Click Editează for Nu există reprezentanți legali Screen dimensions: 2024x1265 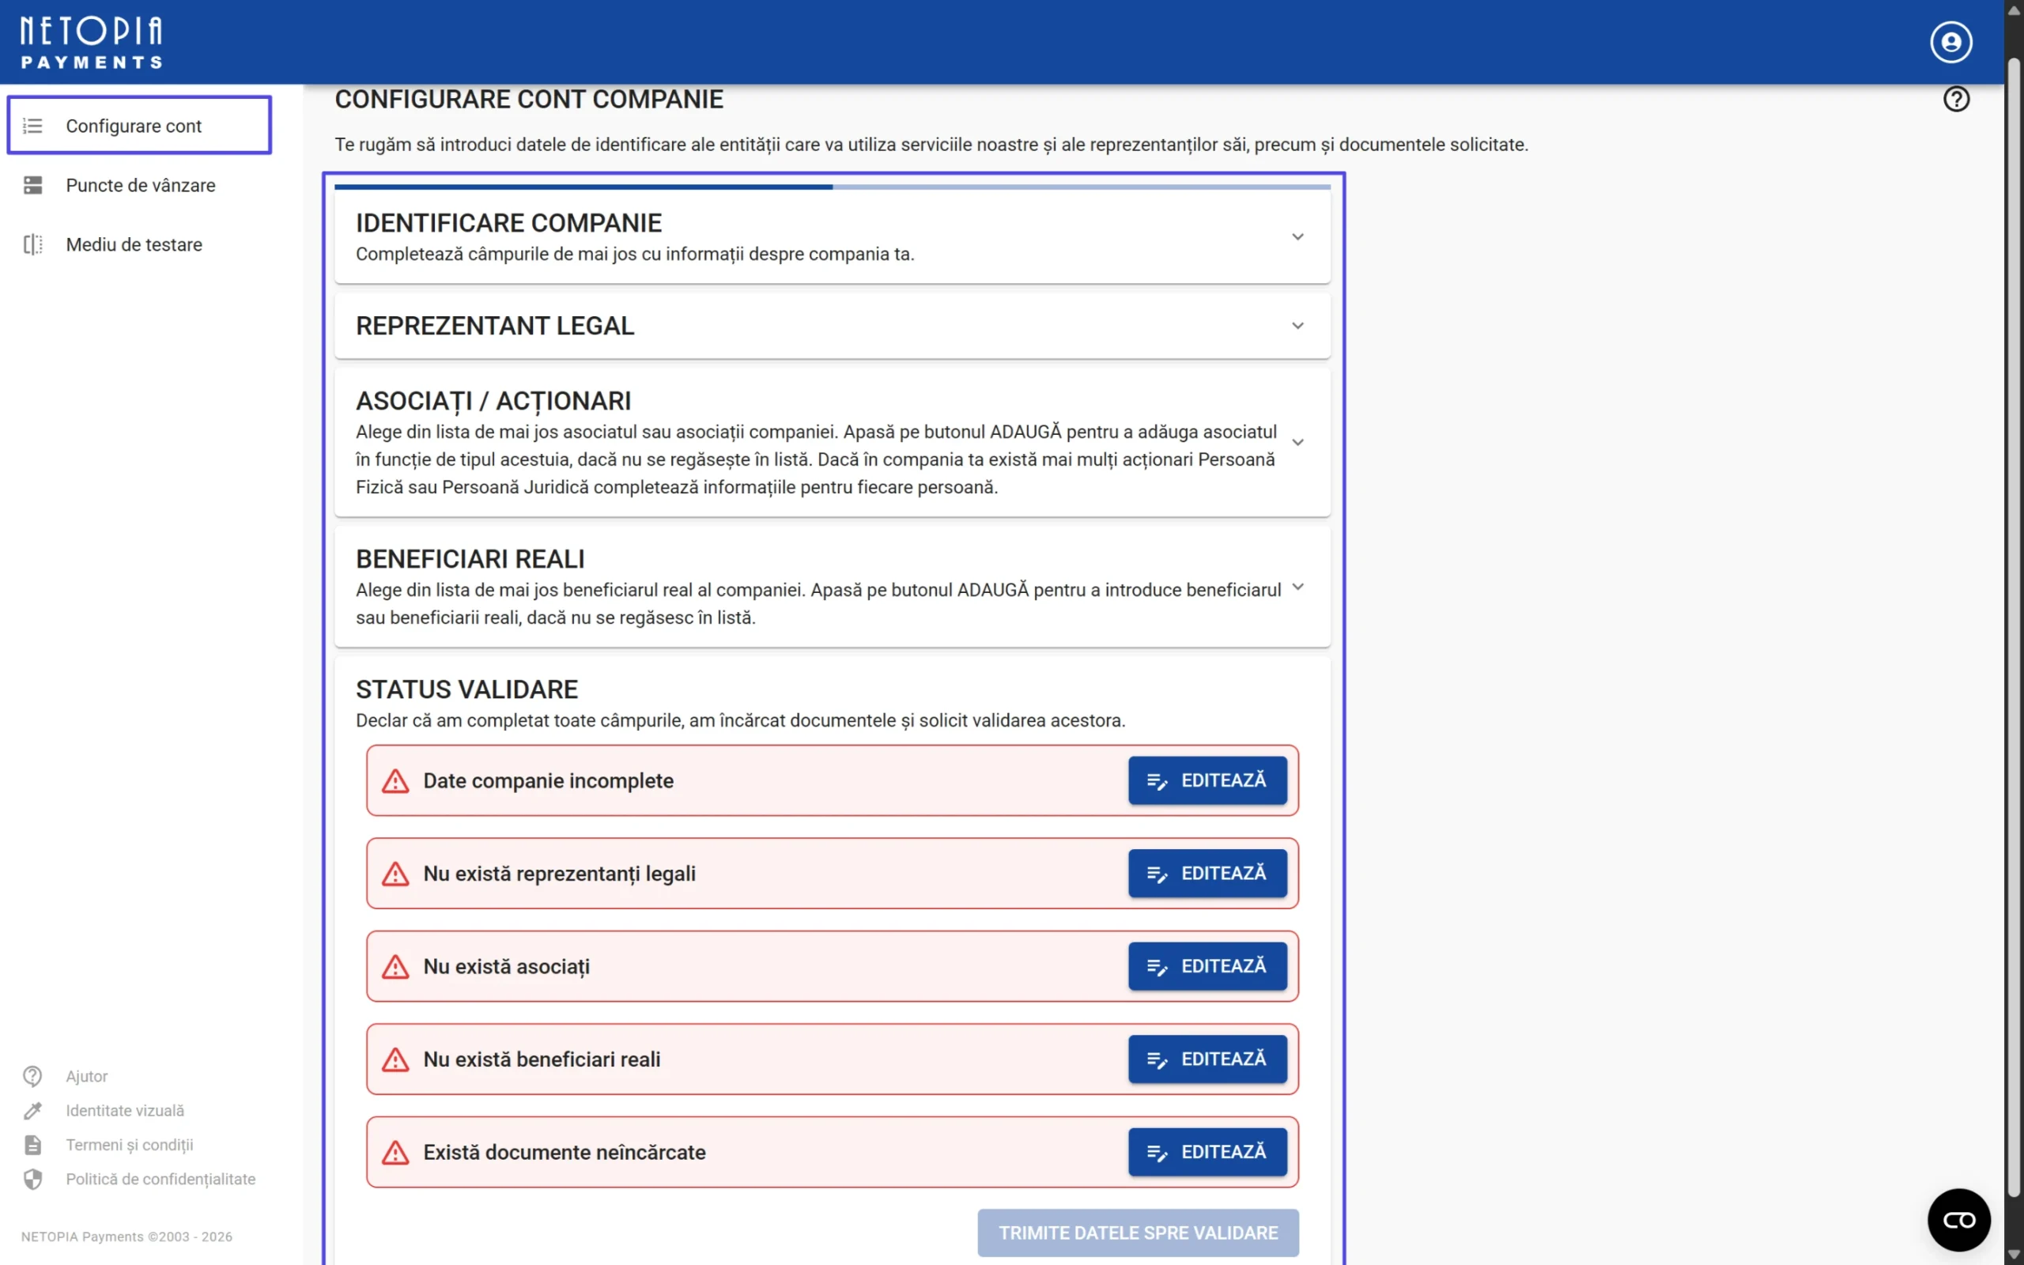1206,874
